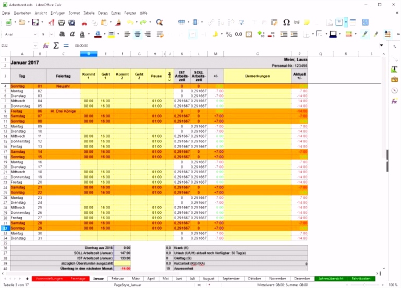The height and width of the screenshot is (288, 401).
Task: Switch to the Jahresübersicht sheet tab
Action: point(331,279)
